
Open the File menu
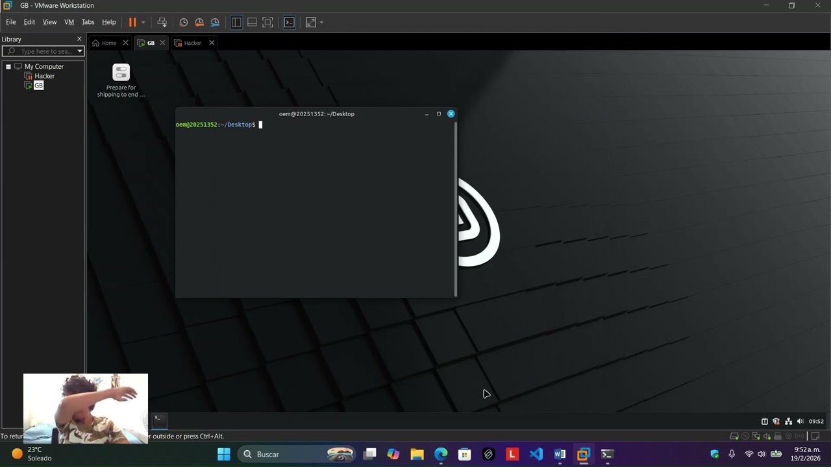11,22
